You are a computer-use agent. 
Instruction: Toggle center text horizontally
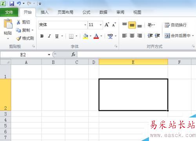tap(132, 36)
